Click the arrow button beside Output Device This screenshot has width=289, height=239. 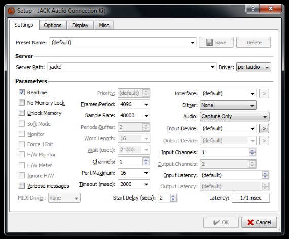(264, 141)
